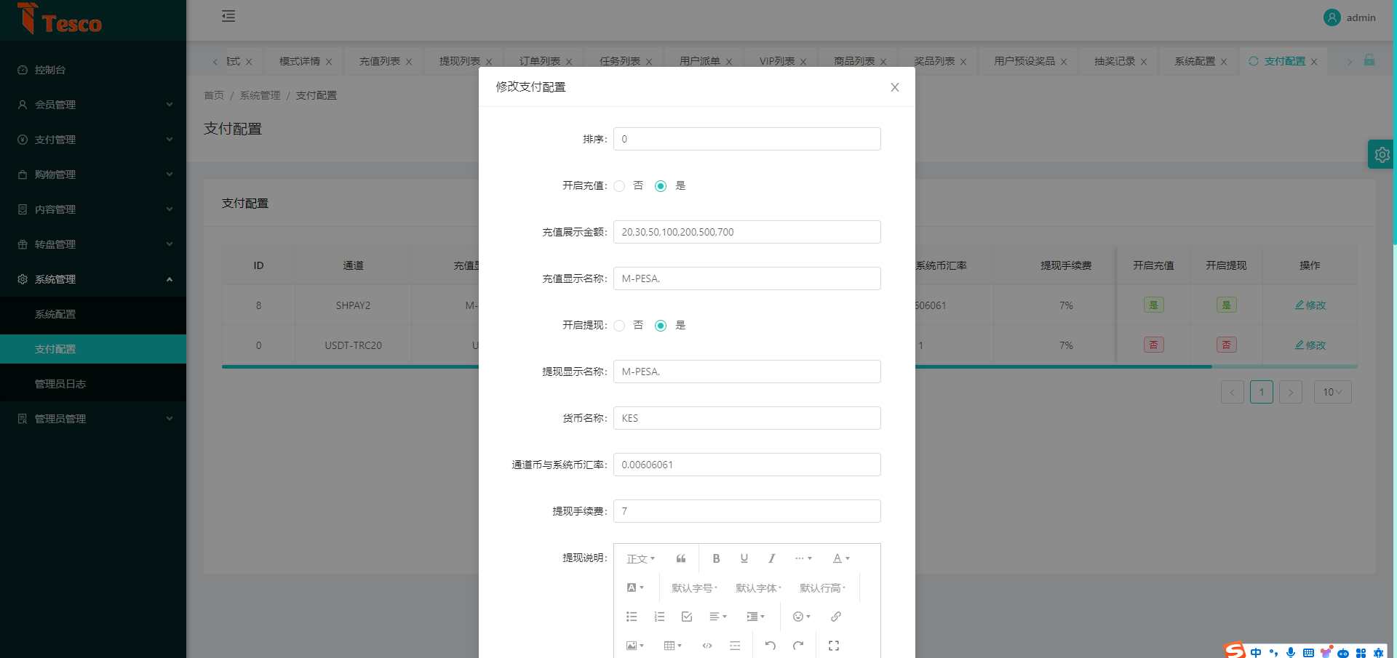Insert a hyperlink in the editor
The width and height of the screenshot is (1397, 658).
tap(836, 617)
